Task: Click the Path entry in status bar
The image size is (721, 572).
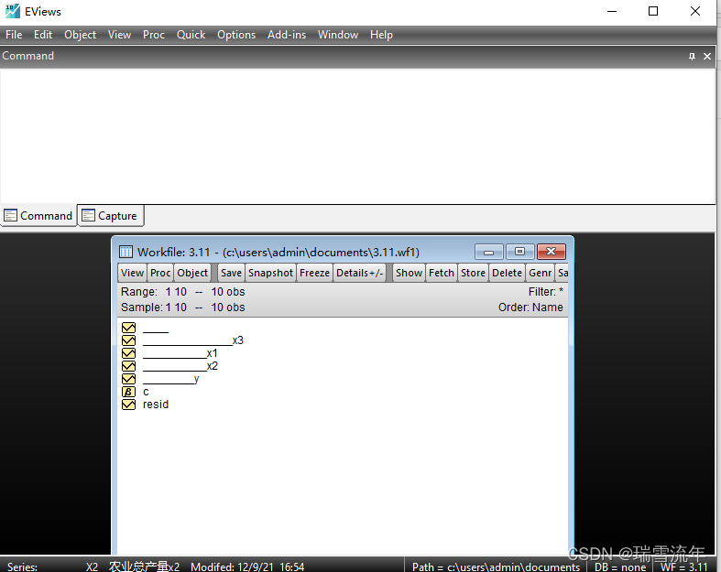Action: coord(496,567)
